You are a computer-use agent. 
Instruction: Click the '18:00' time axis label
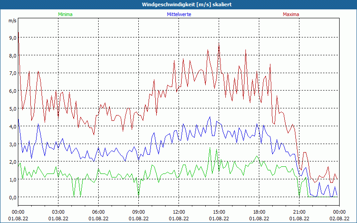[x=259, y=212]
